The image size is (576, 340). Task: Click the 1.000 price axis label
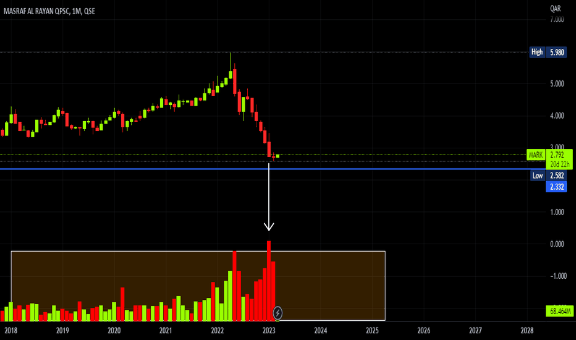pyautogui.click(x=557, y=212)
